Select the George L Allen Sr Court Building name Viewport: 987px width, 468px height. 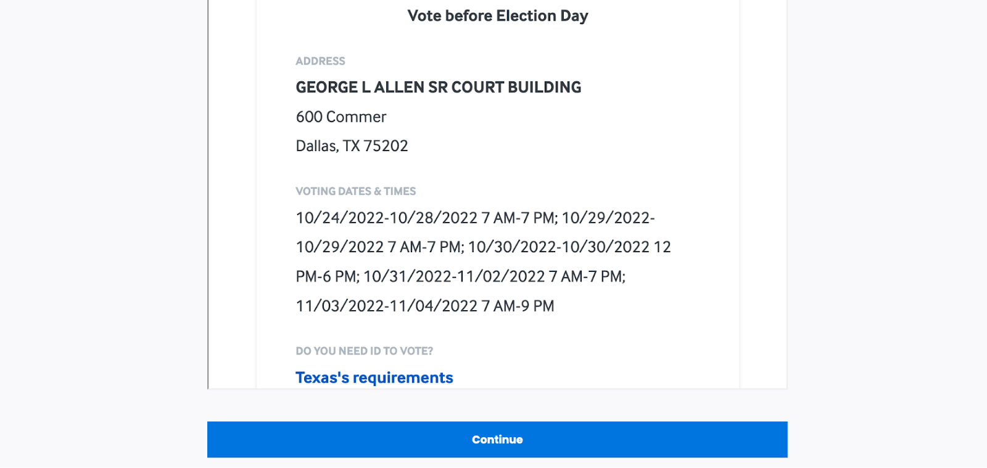438,88
